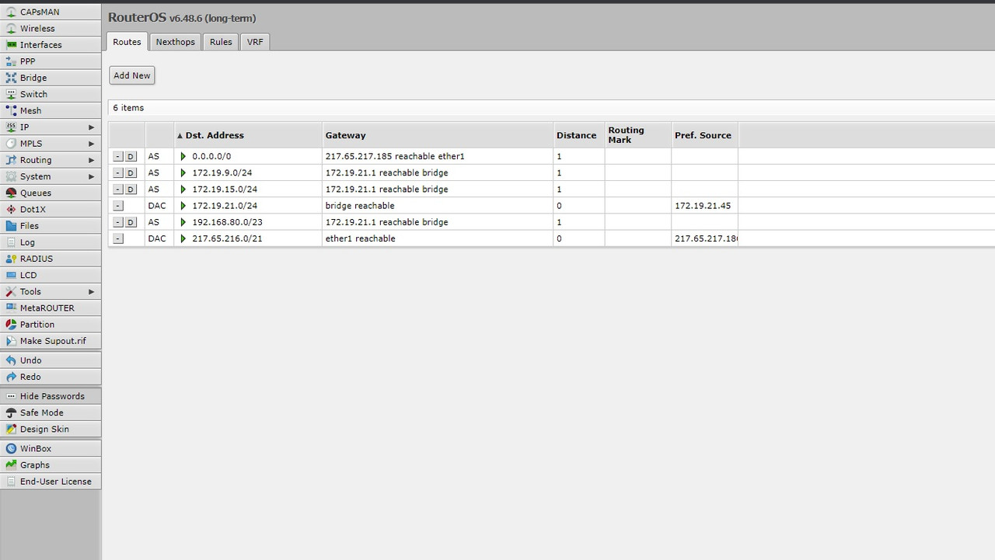995x560 pixels.
Task: Click the Partition pie icon
Action: (x=11, y=325)
